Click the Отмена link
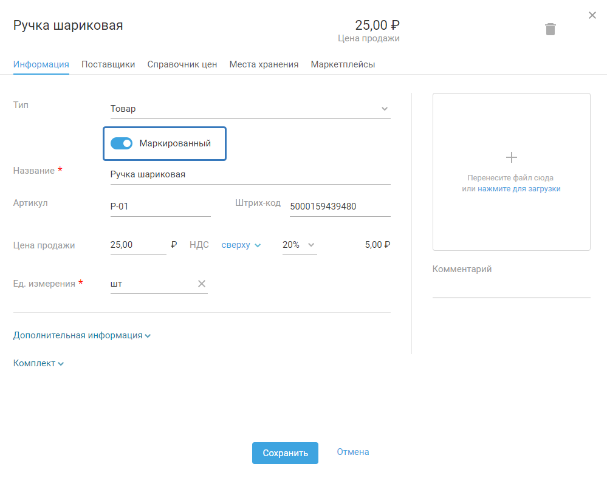Screen dimensions: 607x478 [353, 452]
